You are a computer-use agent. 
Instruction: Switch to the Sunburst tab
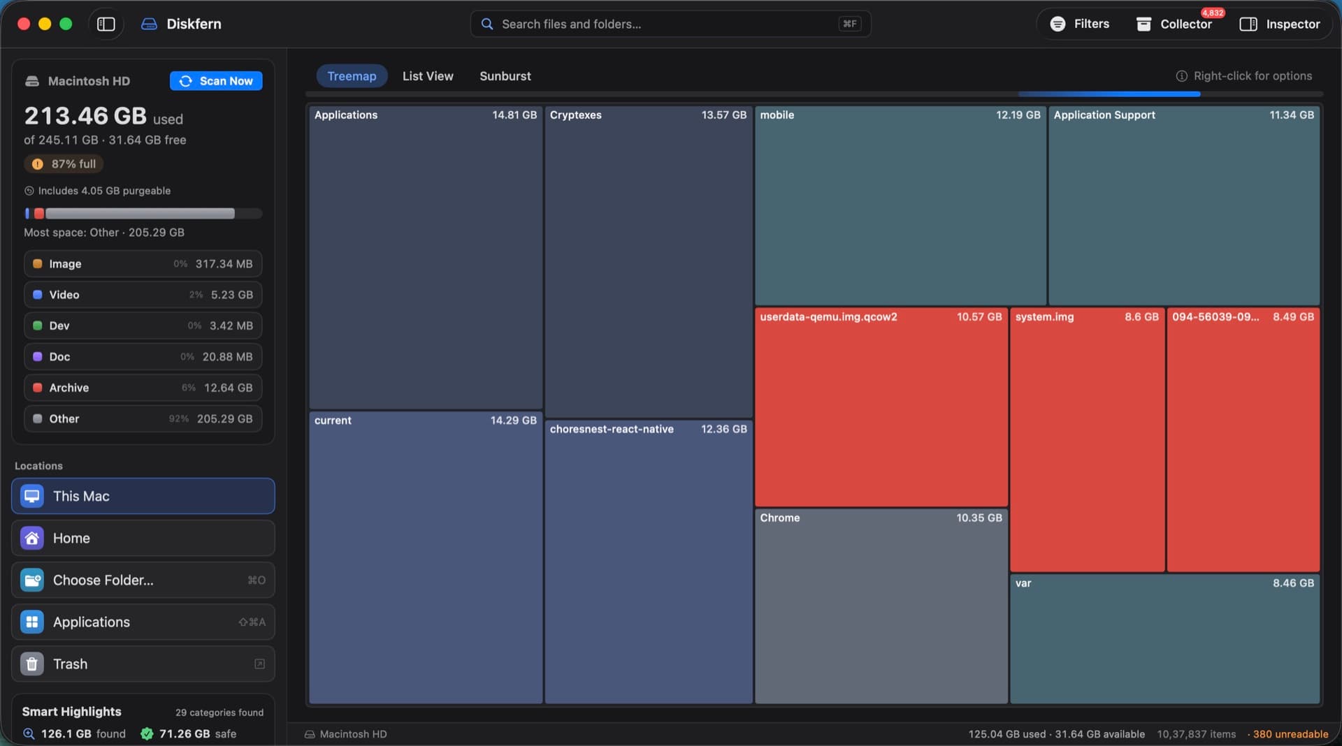click(505, 76)
